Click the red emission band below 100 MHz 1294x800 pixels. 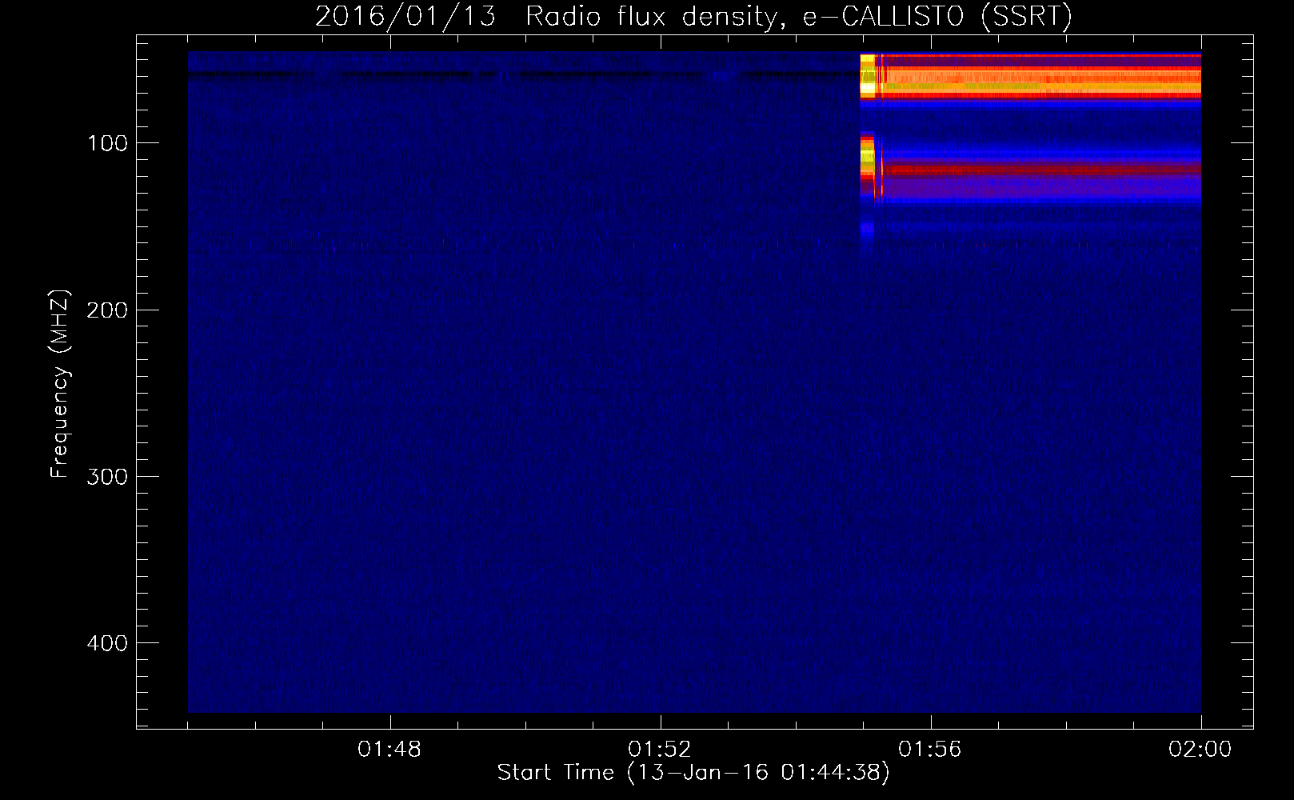[x=1044, y=170]
